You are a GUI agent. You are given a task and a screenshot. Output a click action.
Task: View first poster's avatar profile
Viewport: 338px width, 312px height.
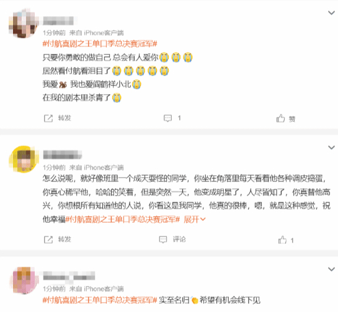(x=24, y=24)
